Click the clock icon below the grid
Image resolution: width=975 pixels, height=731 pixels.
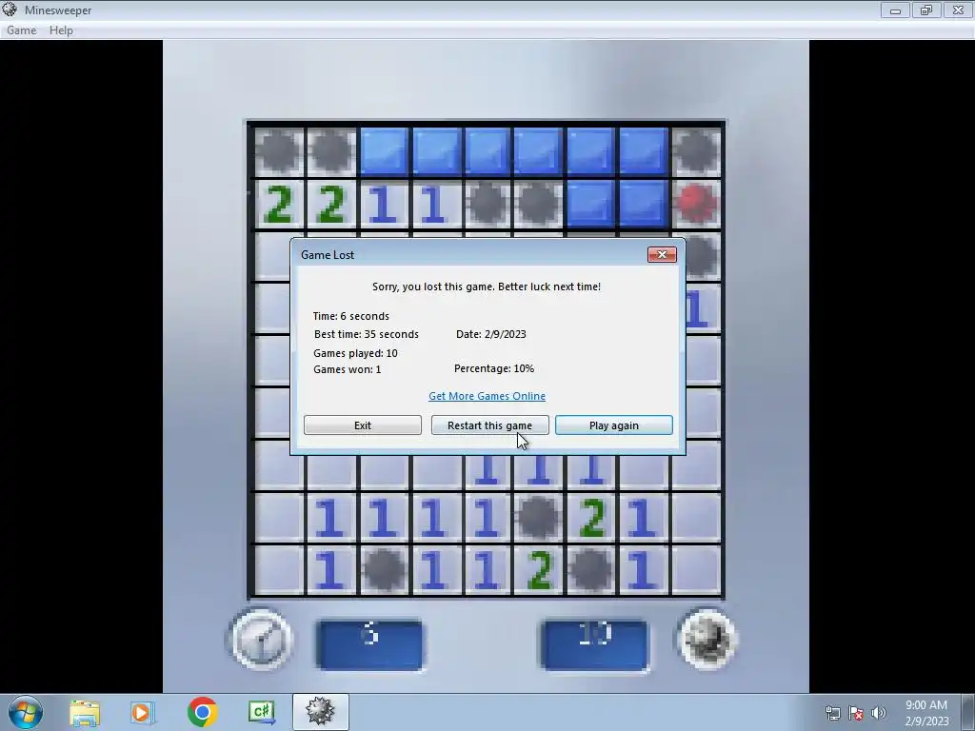click(x=261, y=640)
